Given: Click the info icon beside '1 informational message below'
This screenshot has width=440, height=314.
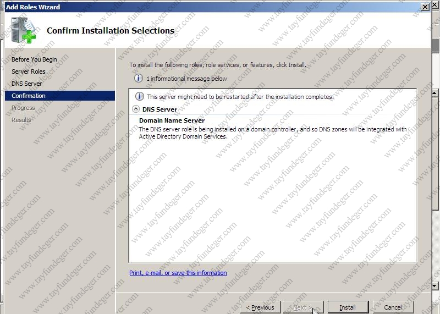Looking at the screenshot, I should (139, 78).
